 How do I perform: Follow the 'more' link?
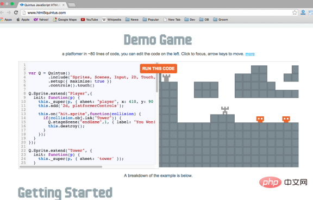[x=250, y=54]
